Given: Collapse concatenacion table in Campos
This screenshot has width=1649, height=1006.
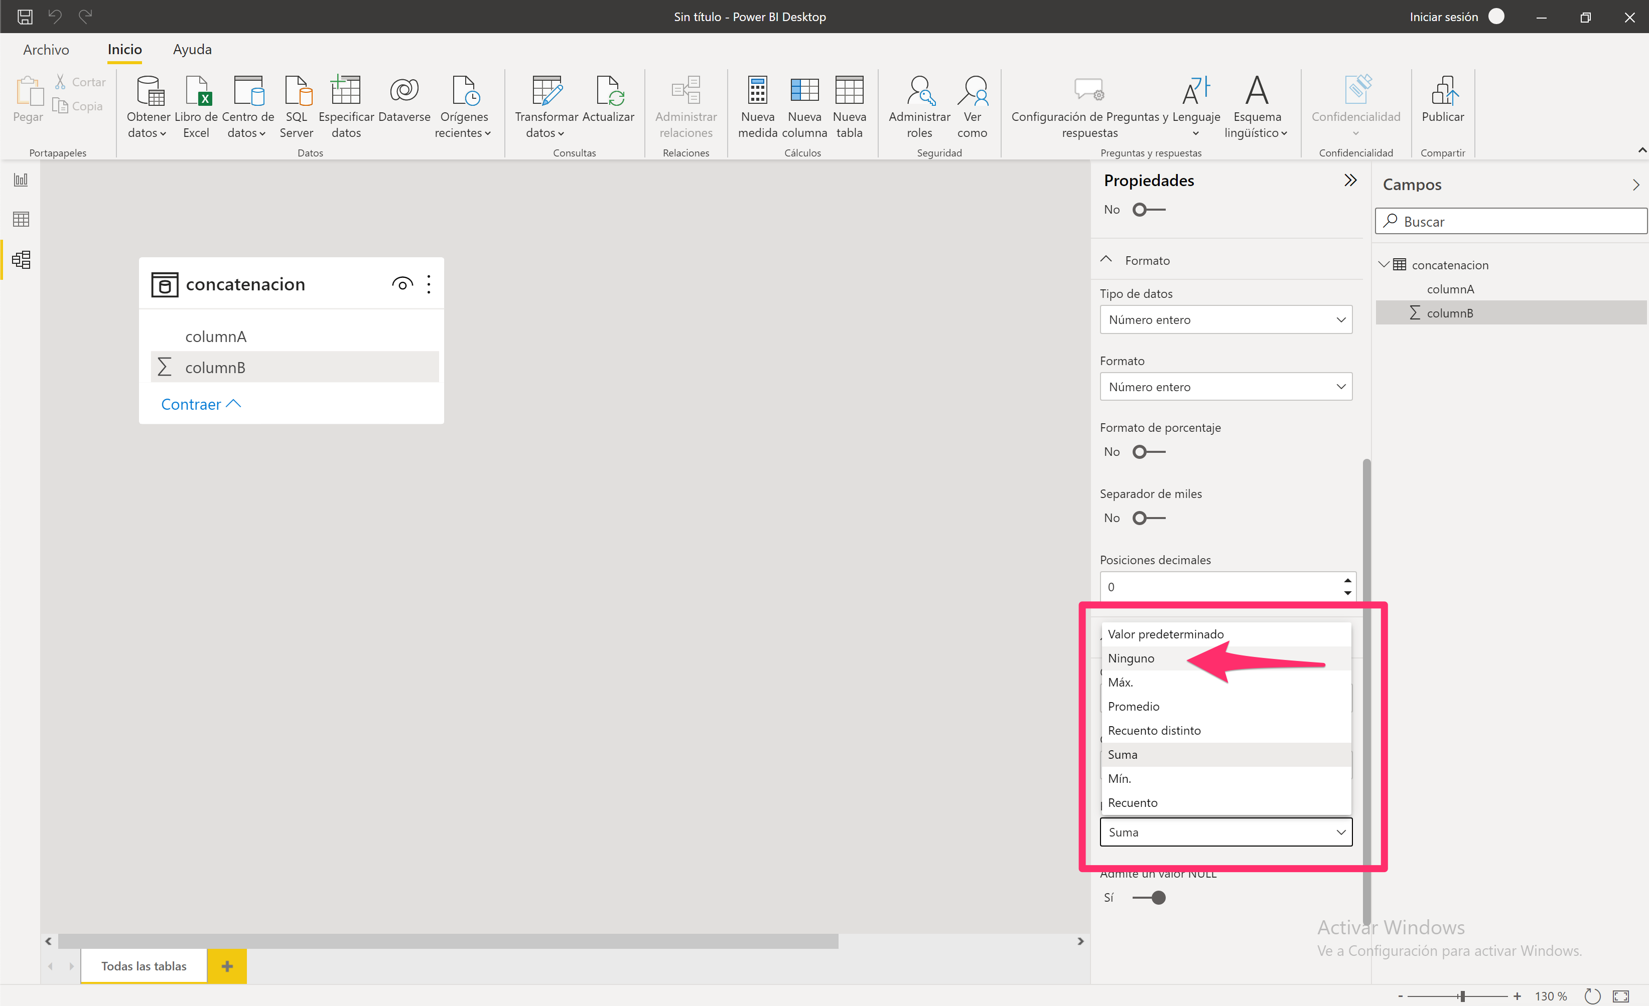Looking at the screenshot, I should click(x=1384, y=264).
